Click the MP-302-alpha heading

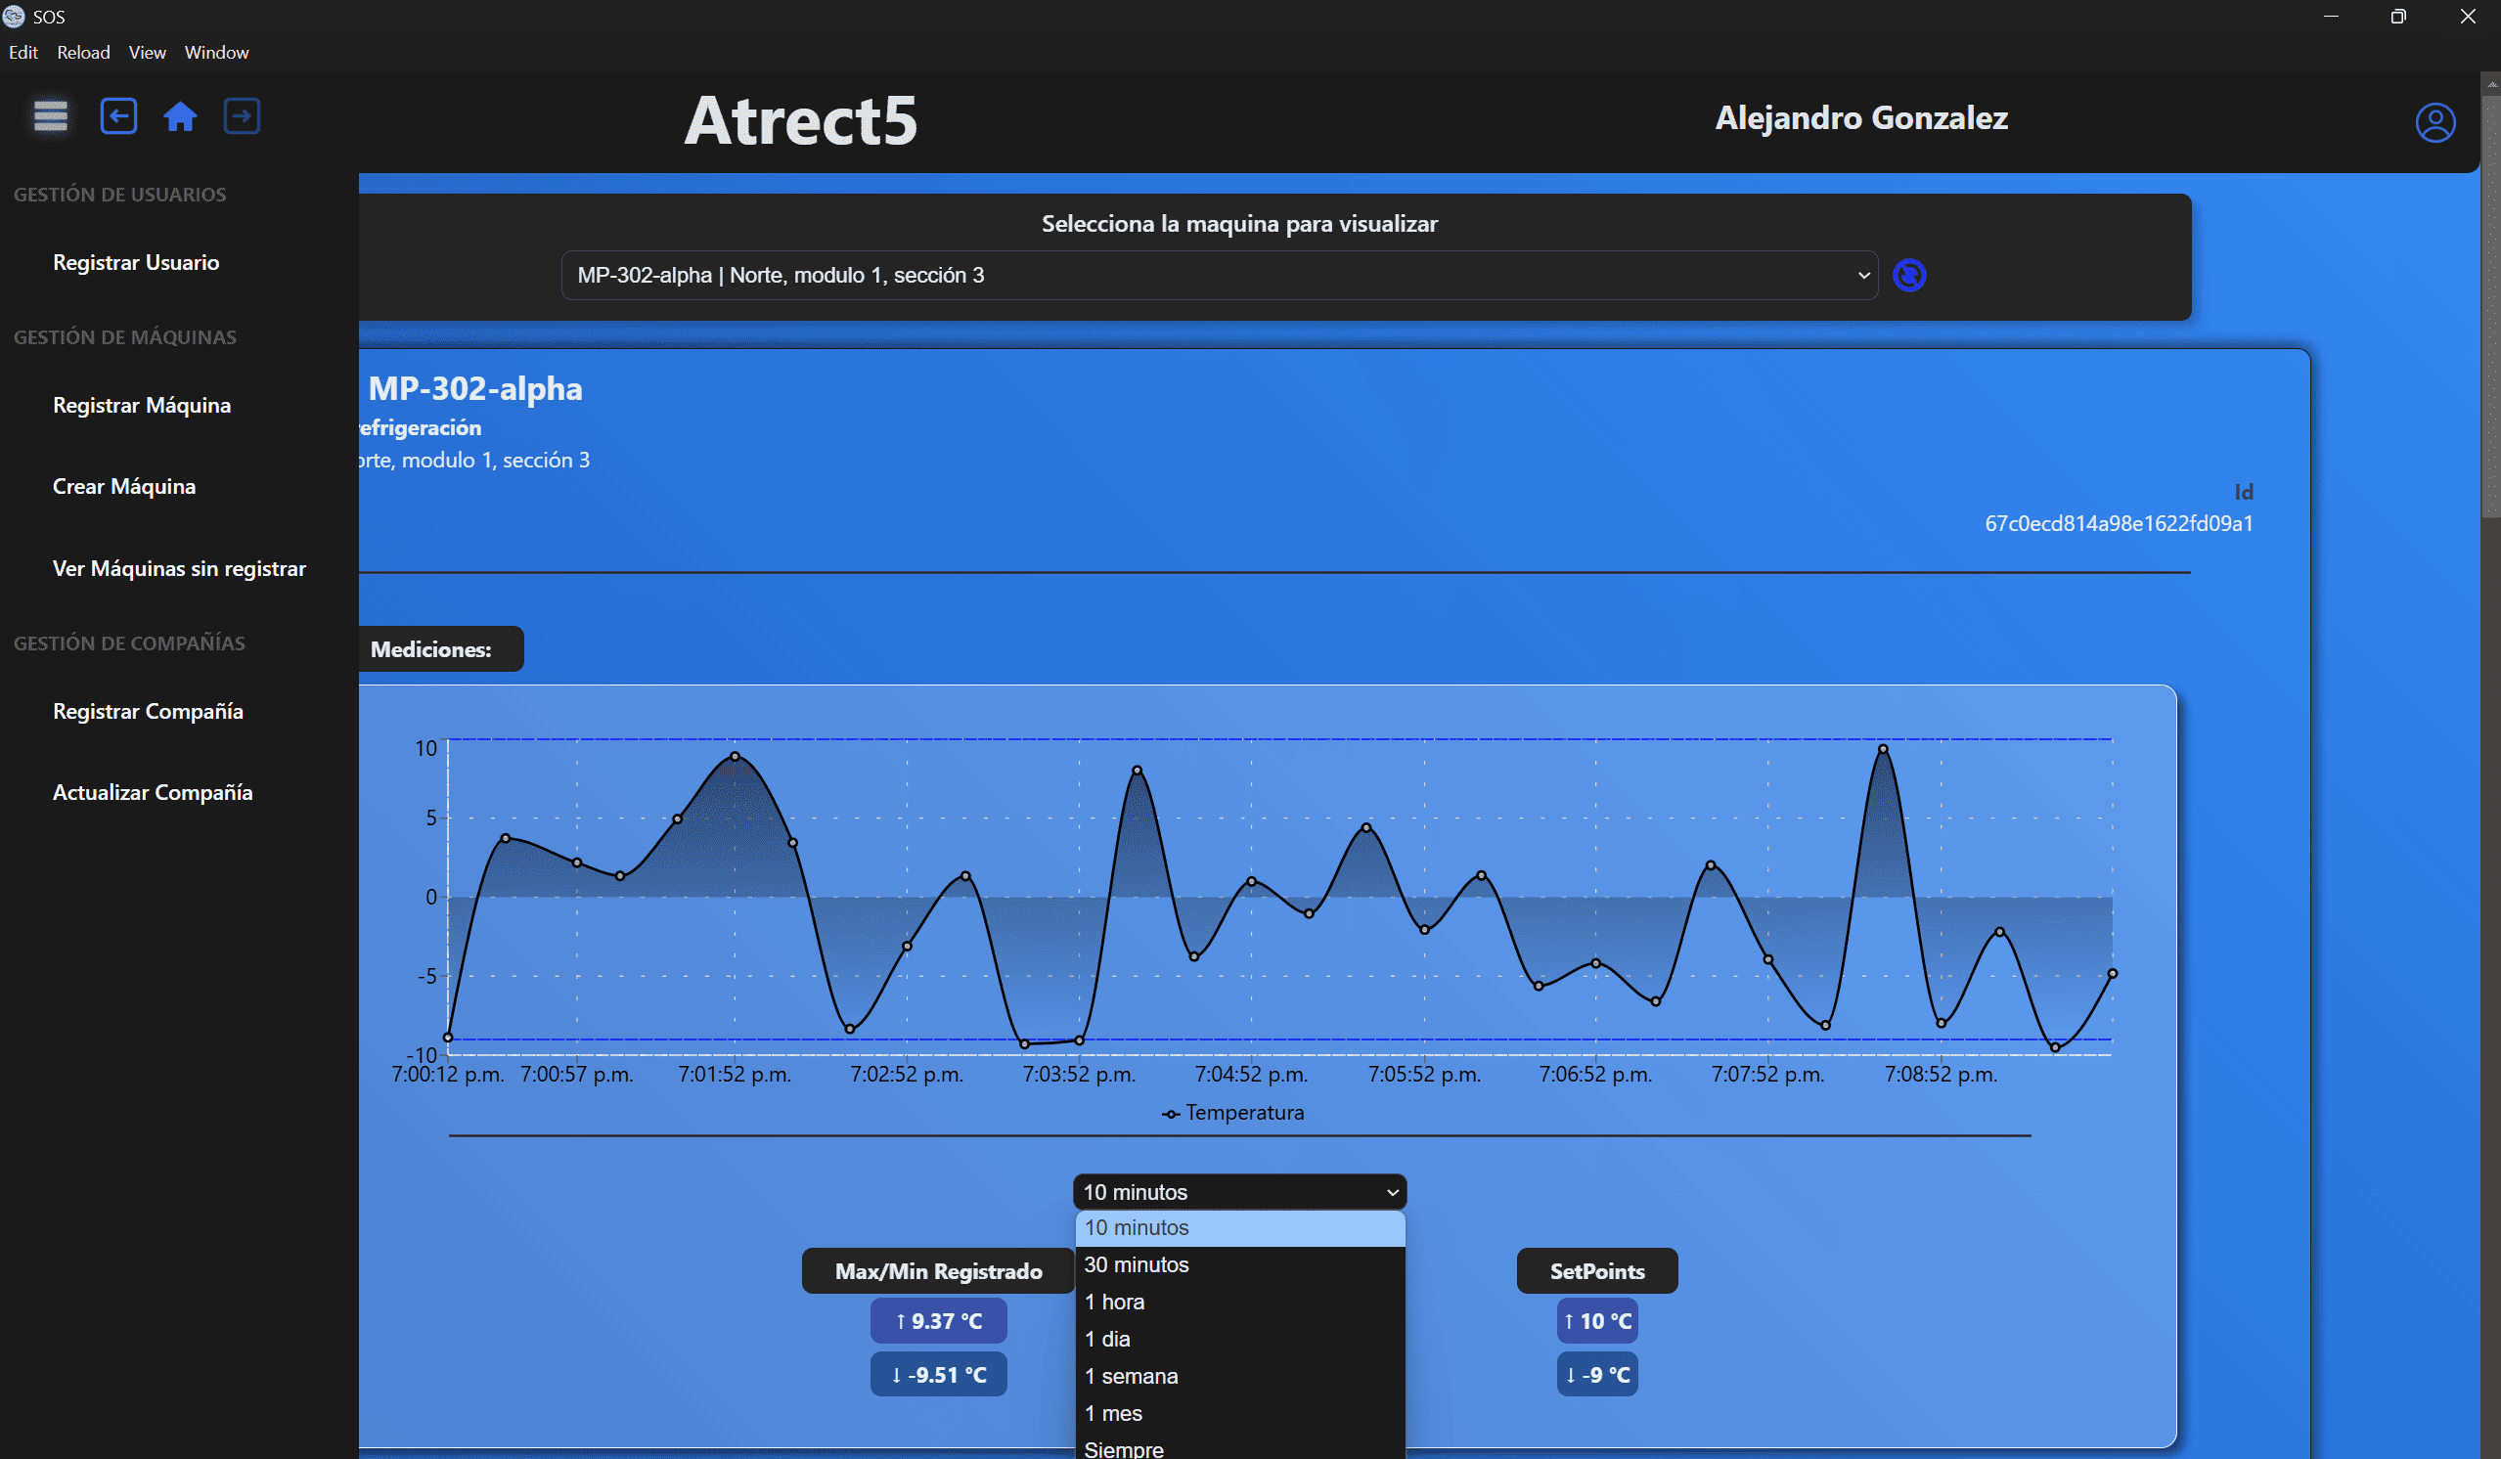coord(475,388)
